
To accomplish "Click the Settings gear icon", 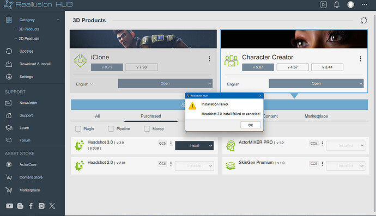I will tap(9, 77).
